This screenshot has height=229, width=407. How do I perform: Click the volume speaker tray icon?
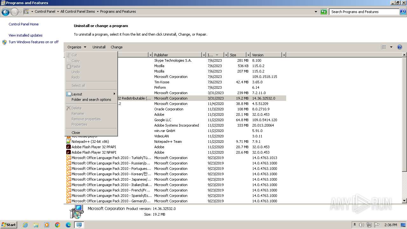click(362, 225)
